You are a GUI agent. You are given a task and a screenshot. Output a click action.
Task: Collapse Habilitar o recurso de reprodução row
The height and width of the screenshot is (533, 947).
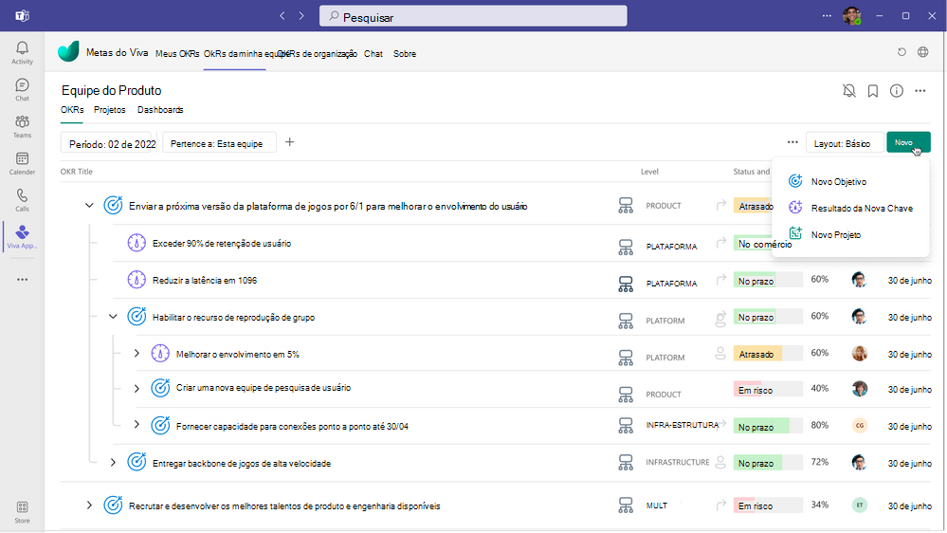coord(113,316)
